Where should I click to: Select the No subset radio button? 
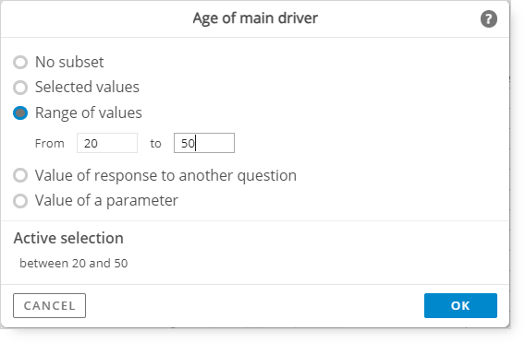tap(20, 62)
